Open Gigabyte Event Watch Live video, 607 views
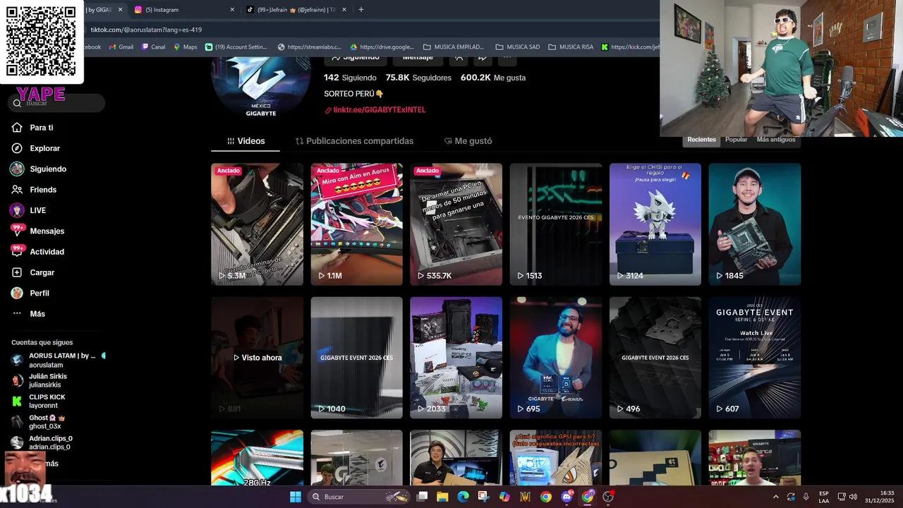This screenshot has width=903, height=508. coord(755,358)
